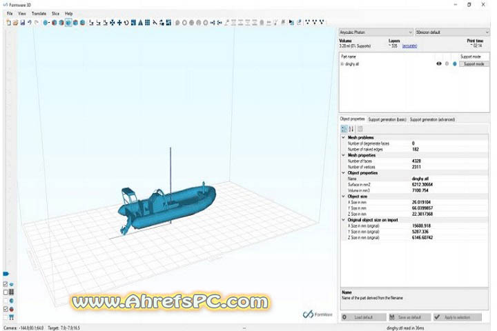The height and width of the screenshot is (331, 497).
Task: Toggle the checkbox beside the red sphere icon
Action: click(6, 309)
